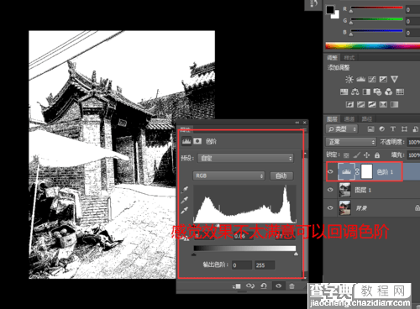Click the white output level slider handle
This screenshot has width=420, height=309.
click(x=296, y=254)
